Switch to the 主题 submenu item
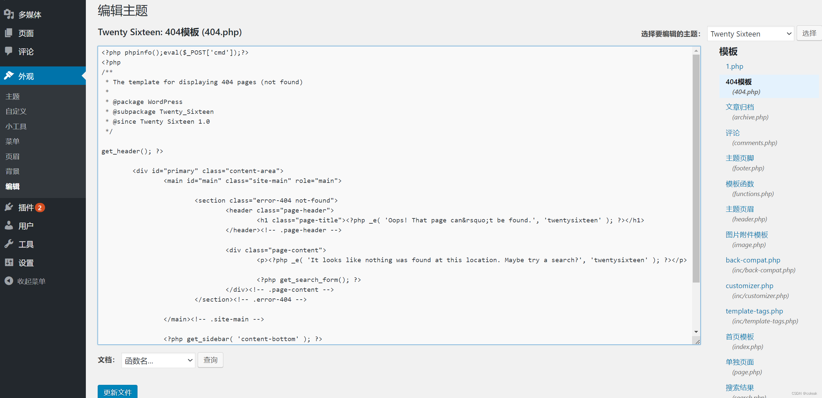 pos(12,96)
